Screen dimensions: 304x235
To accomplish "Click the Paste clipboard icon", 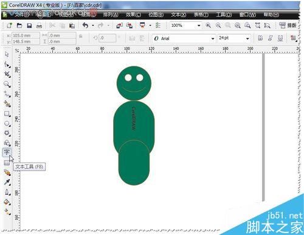I will pyautogui.click(x=72, y=26).
